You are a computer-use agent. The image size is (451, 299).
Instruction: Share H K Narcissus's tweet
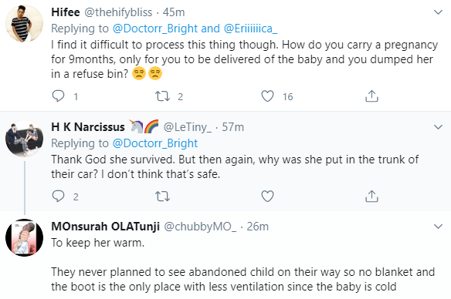coord(371,197)
